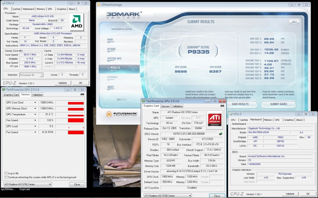
Task: Click OK in the lower CPU-Z window
Action: (x=308, y=194)
